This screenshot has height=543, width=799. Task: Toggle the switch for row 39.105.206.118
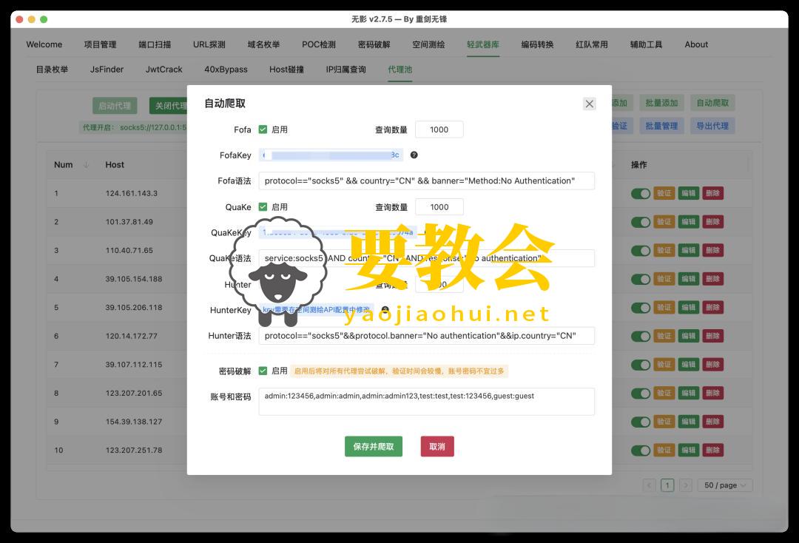[641, 308]
